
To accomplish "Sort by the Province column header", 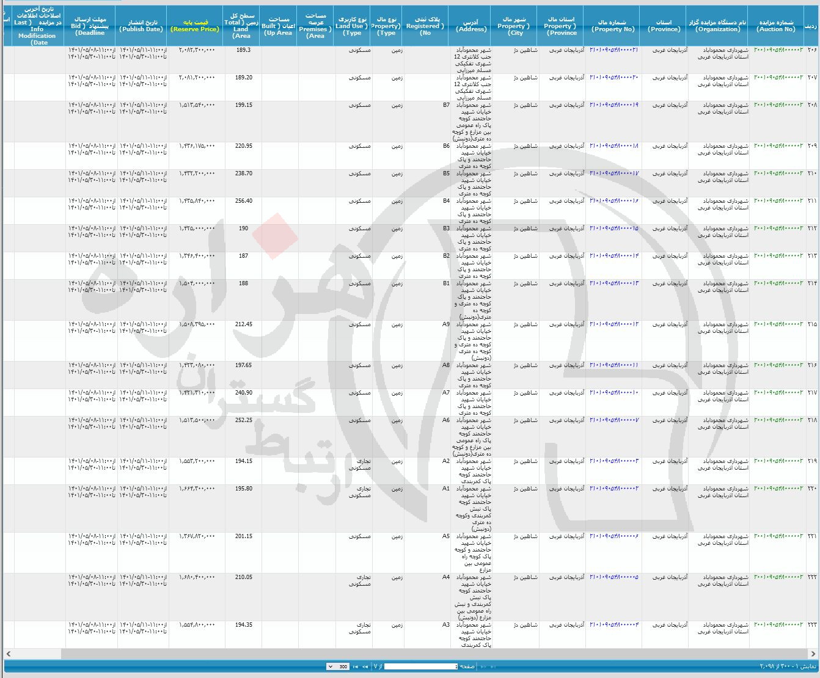I will coord(664,26).
